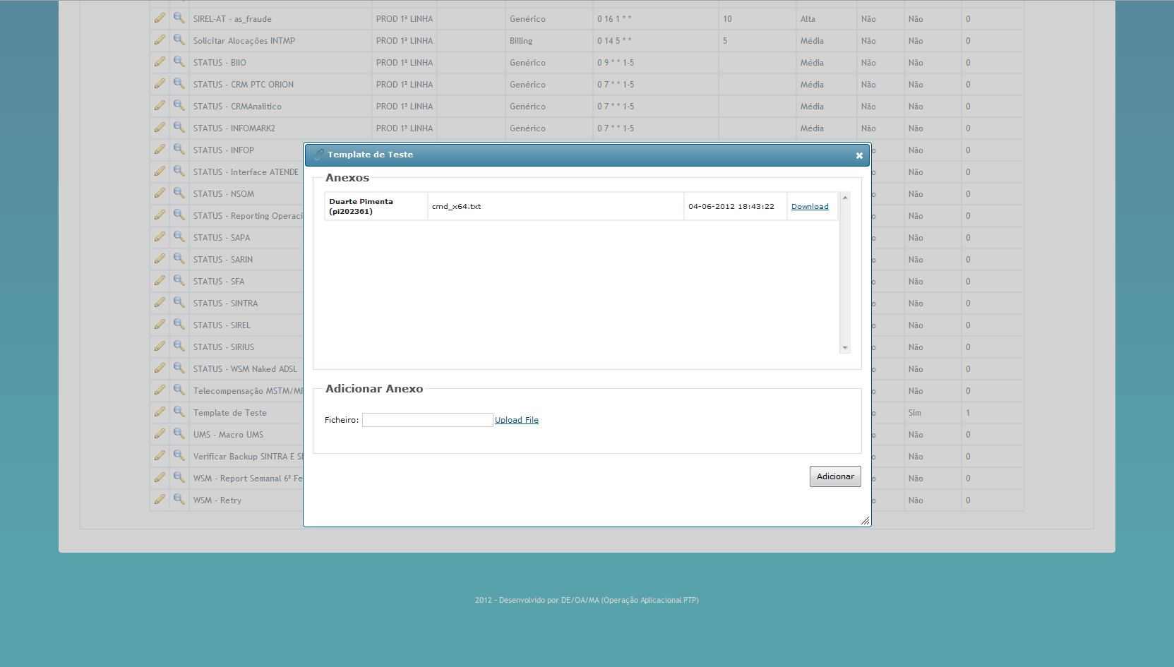Image resolution: width=1174 pixels, height=667 pixels.
Task: Click the attachments list scroll-down arrow
Action: click(x=845, y=348)
